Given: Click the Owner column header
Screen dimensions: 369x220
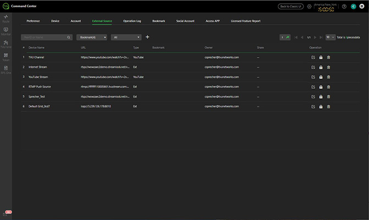Looking at the screenshot, I should pos(209,48).
